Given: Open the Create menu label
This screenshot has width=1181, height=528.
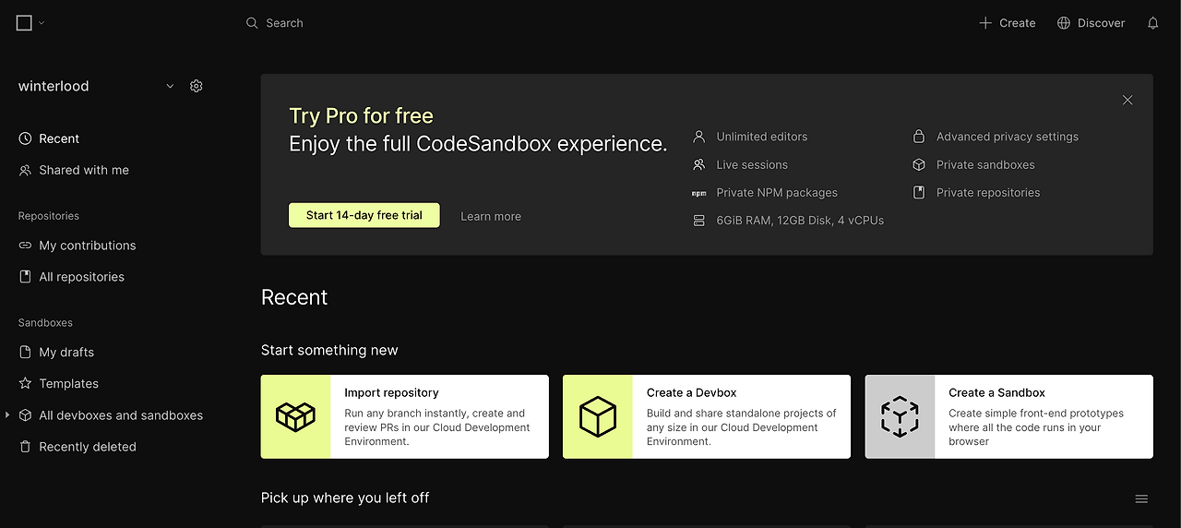Looking at the screenshot, I should (1018, 23).
